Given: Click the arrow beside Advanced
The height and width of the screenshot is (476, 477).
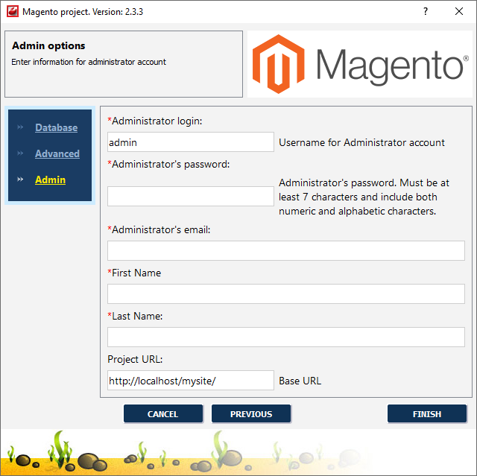Looking at the screenshot, I should tap(20, 153).
